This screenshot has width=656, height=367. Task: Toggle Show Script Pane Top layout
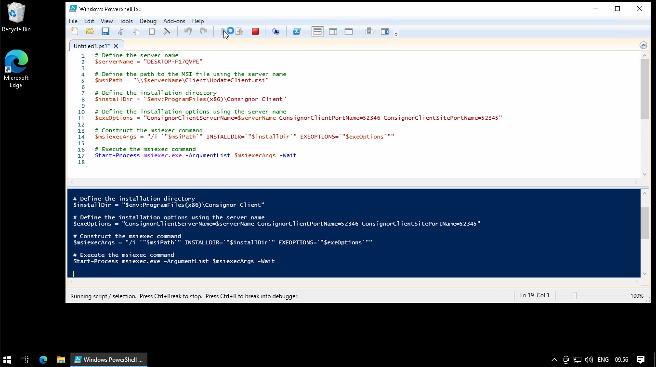[x=317, y=32]
